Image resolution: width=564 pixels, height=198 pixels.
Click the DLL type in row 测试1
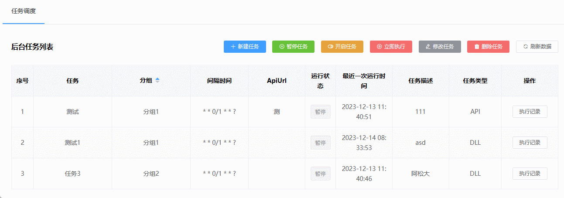click(475, 143)
